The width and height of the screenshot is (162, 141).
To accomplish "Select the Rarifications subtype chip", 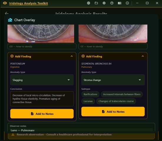I will pyautogui.click(x=90, y=94).
